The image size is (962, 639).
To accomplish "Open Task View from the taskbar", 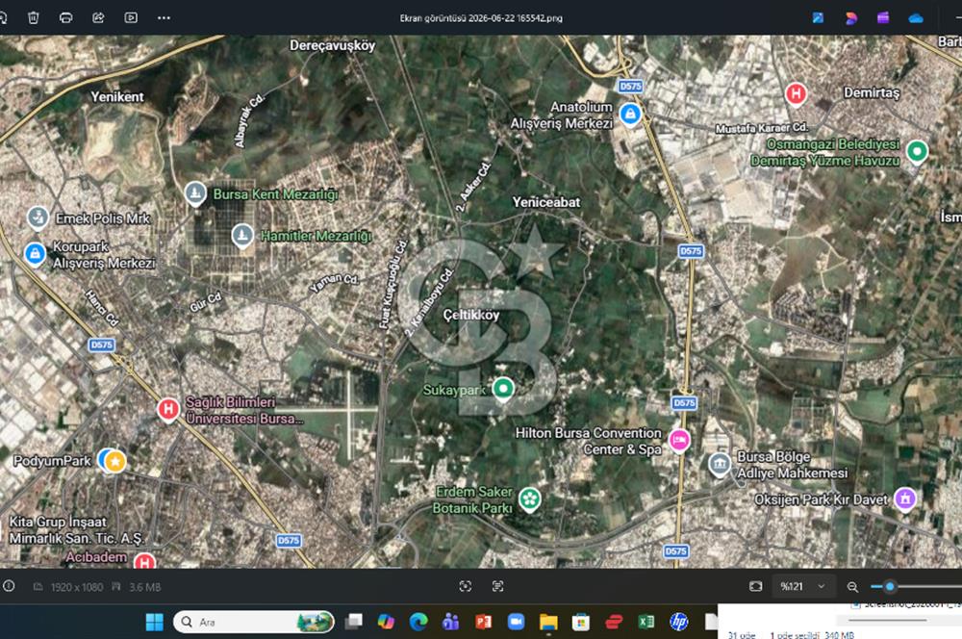I will 354,622.
